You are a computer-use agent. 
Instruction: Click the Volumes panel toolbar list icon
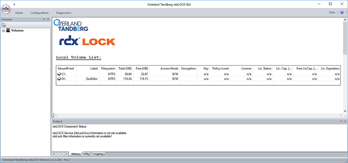click(4, 25)
